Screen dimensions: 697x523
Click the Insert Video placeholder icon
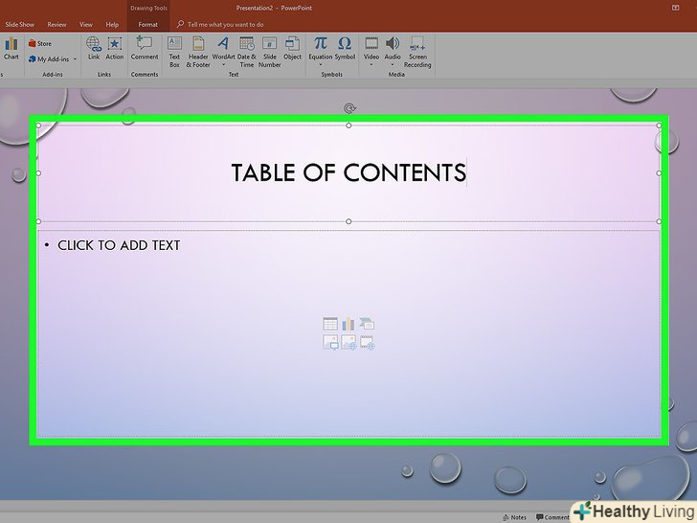point(367,343)
